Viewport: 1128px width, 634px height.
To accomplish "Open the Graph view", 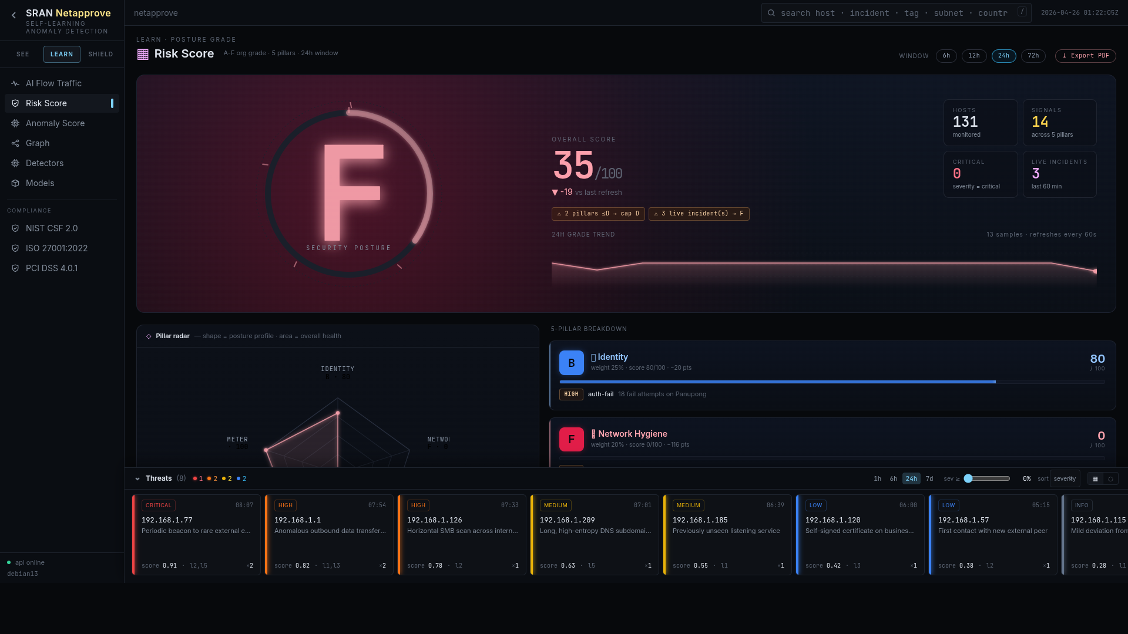I will (38, 143).
